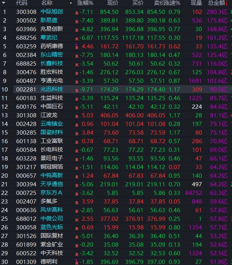Open stock 天孚通信

(52, 184)
